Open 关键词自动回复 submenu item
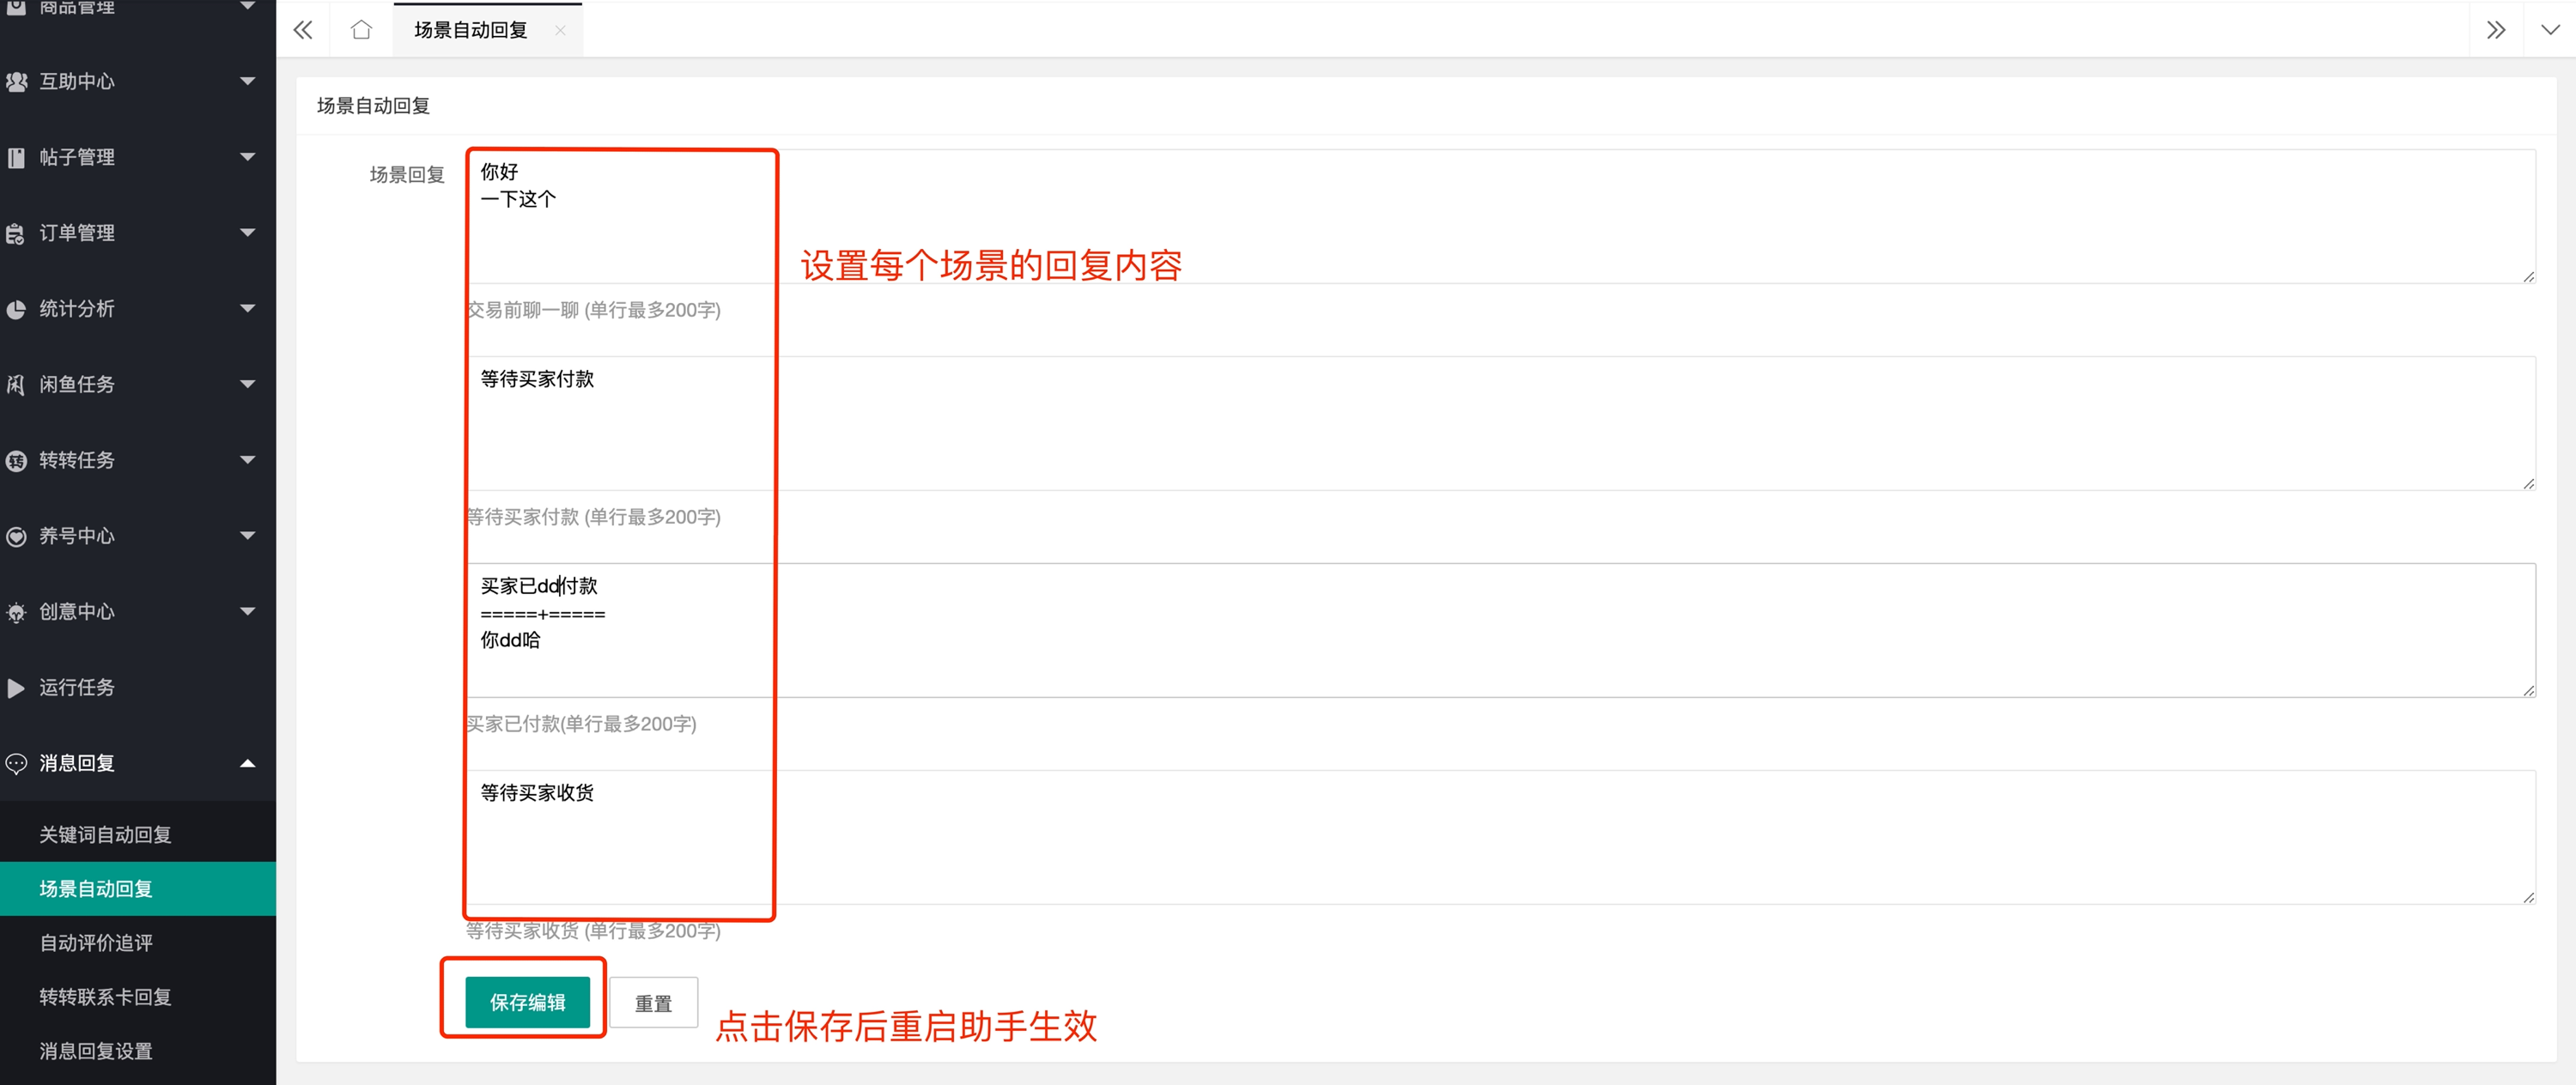The image size is (2576, 1085). click(x=105, y=835)
